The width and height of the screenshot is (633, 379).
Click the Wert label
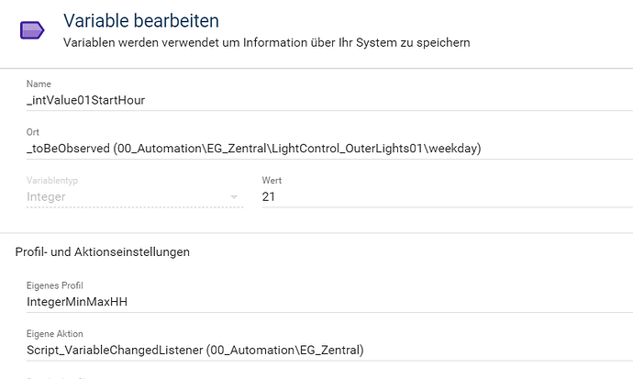[272, 181]
